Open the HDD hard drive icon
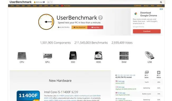 pyautogui.click(x=98, y=56)
